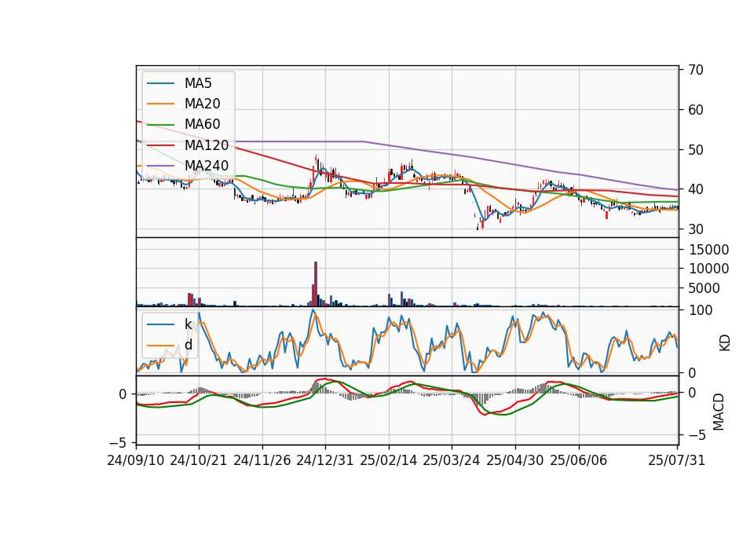Click the volume axis value 15000
Screen dimensions: 754x542
[x=708, y=250]
